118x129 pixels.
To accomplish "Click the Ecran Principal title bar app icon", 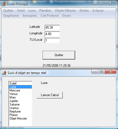I will [4, 4].
